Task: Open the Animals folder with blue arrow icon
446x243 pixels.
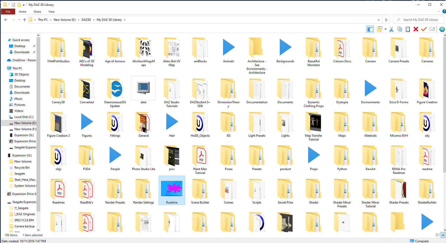Action: tap(229, 50)
